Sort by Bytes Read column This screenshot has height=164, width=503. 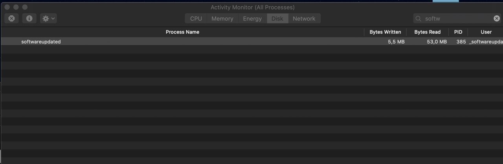point(428,32)
